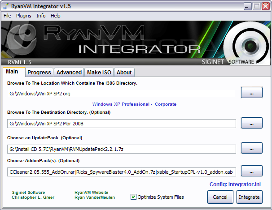272x210 pixels.
Task: Open the RyanVM Website link
Action: pos(92,193)
